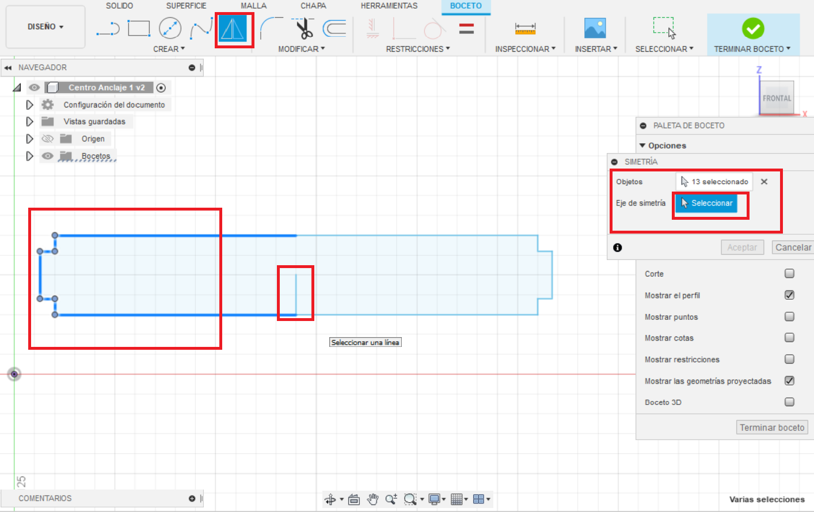Select the Pan hand tool
The image size is (814, 512).
(372, 499)
